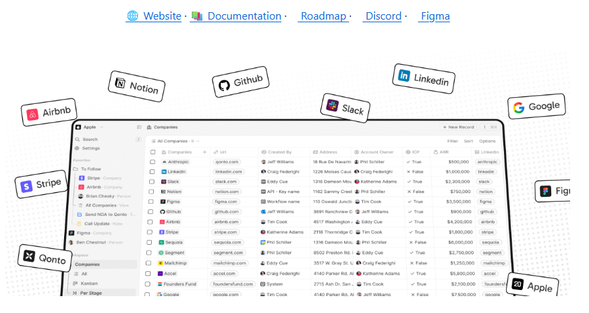
Task: Click the collapse sidebar icon beside Apple
Action: click(x=139, y=127)
